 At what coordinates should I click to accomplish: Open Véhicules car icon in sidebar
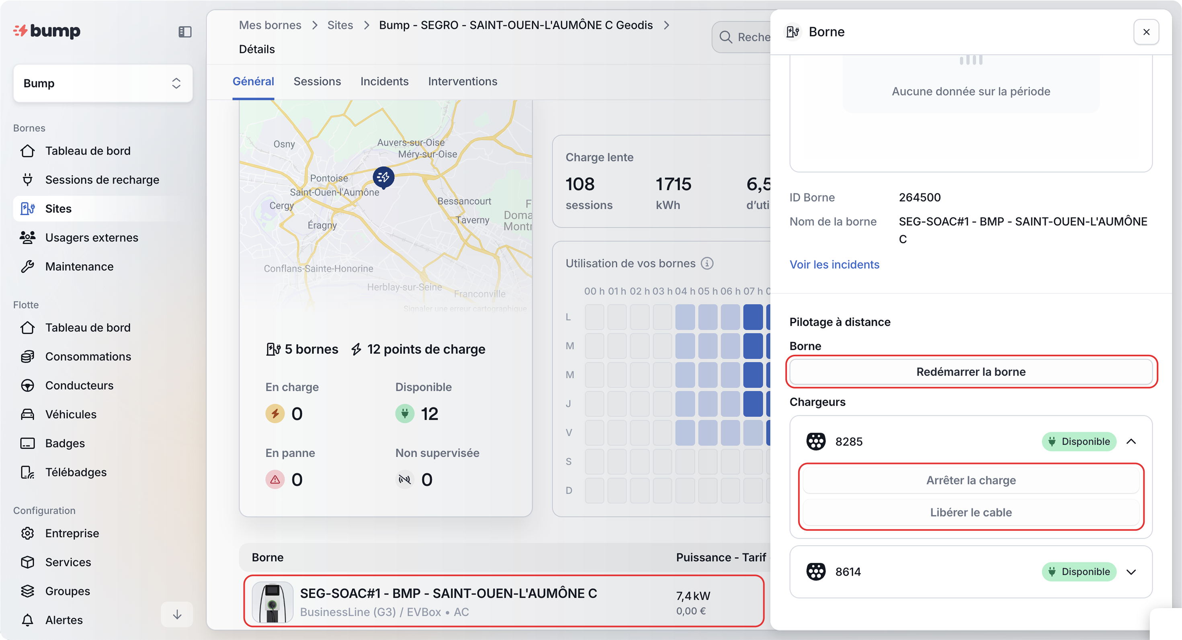point(28,414)
